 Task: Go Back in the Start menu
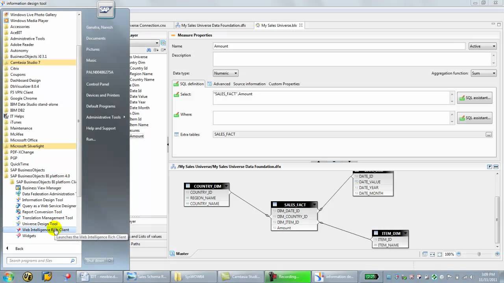pos(19,248)
